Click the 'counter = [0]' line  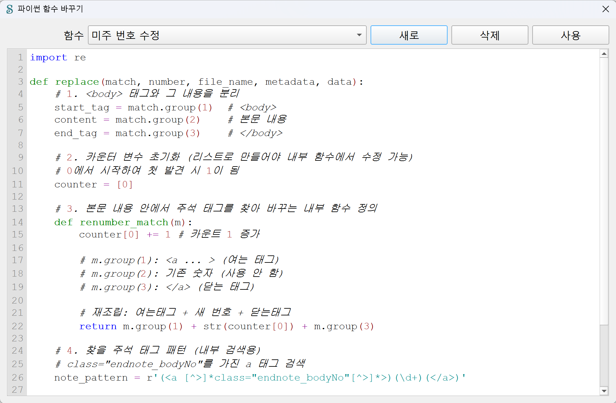(93, 184)
